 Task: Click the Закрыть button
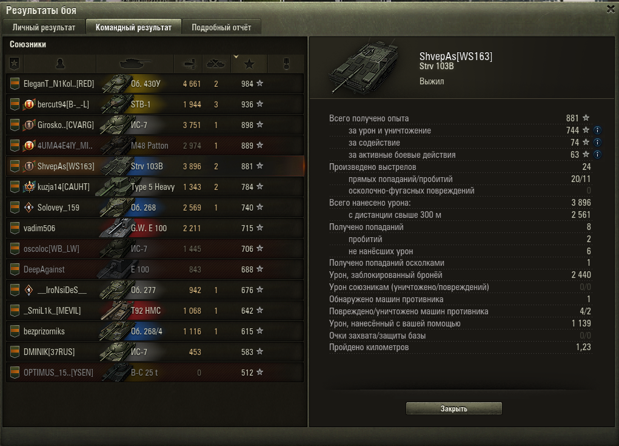[x=454, y=408]
